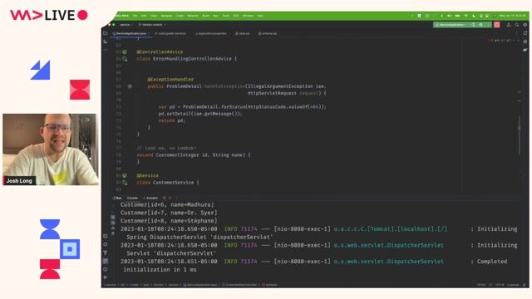Click the editor vertical scrollbar thumb
Image resolution: width=532 pixels, height=299 pixels.
520,135
